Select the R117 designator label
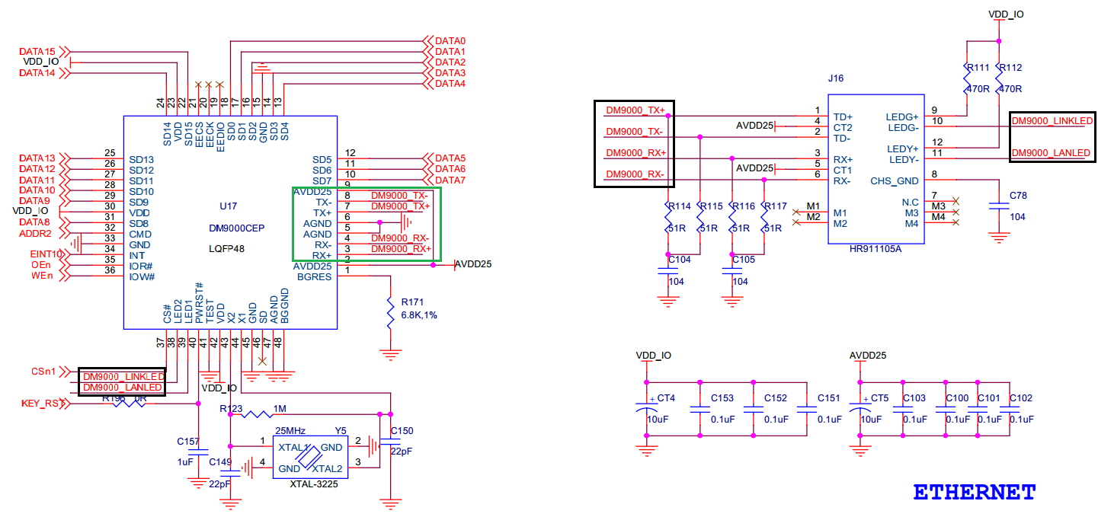The image size is (1098, 517). click(775, 206)
